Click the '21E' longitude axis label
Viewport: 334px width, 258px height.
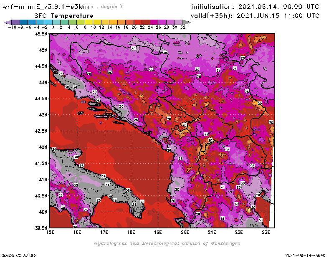[x=212, y=232]
